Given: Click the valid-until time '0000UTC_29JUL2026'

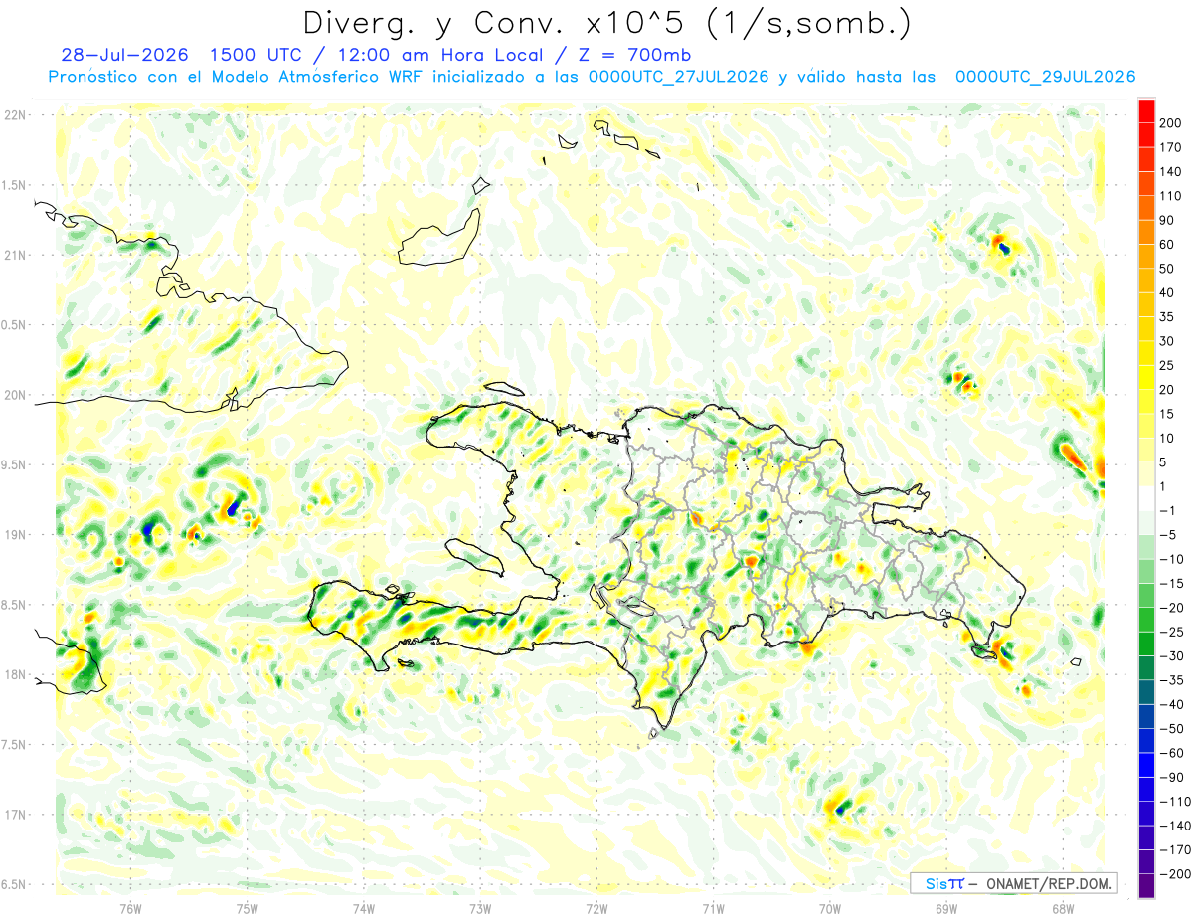Looking at the screenshot, I should point(1045,77).
